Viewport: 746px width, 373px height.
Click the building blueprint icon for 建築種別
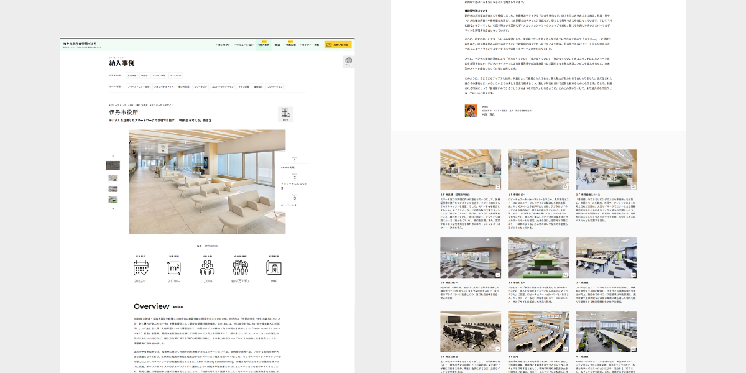(x=274, y=268)
